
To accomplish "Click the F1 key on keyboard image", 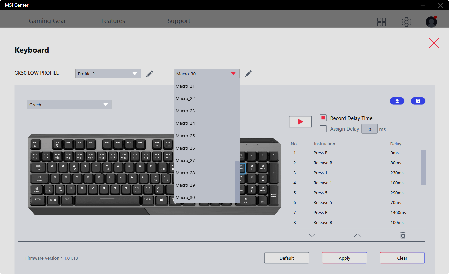I will [x=57, y=144].
